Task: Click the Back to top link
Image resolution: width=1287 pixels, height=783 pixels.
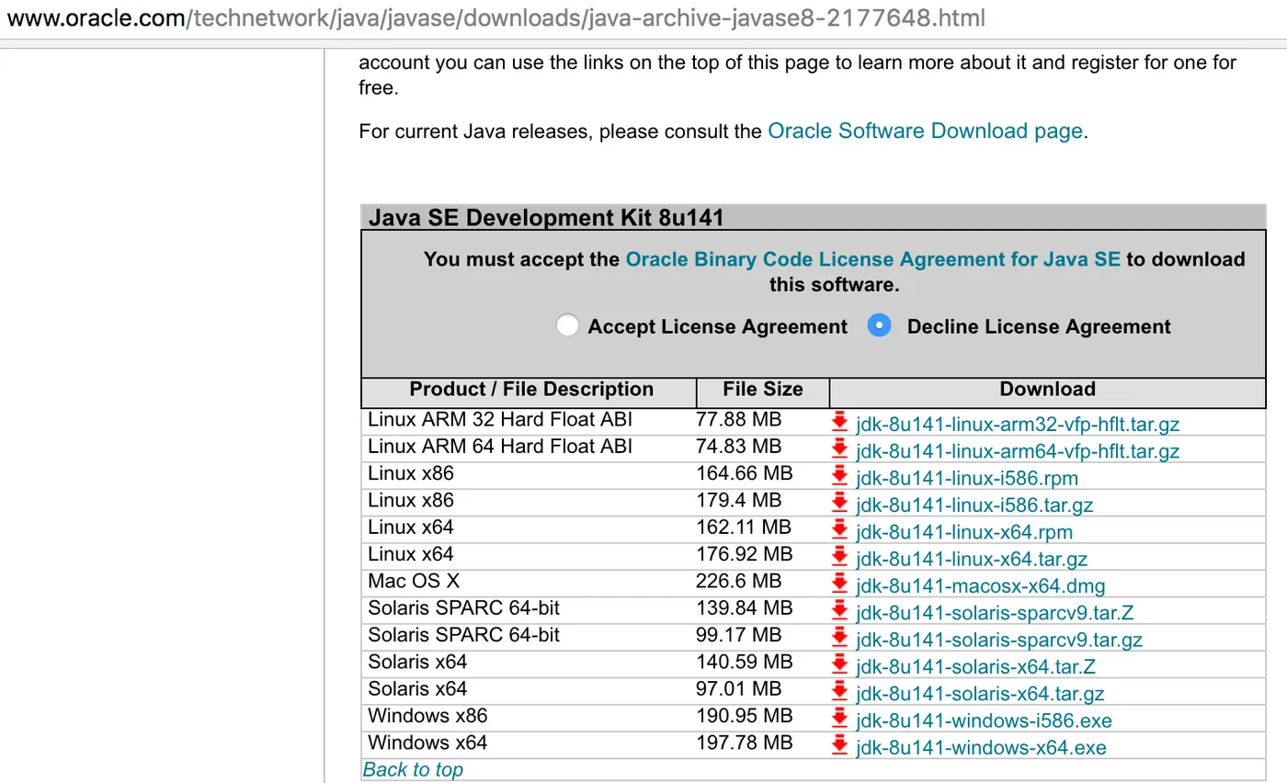Action: pos(413,769)
